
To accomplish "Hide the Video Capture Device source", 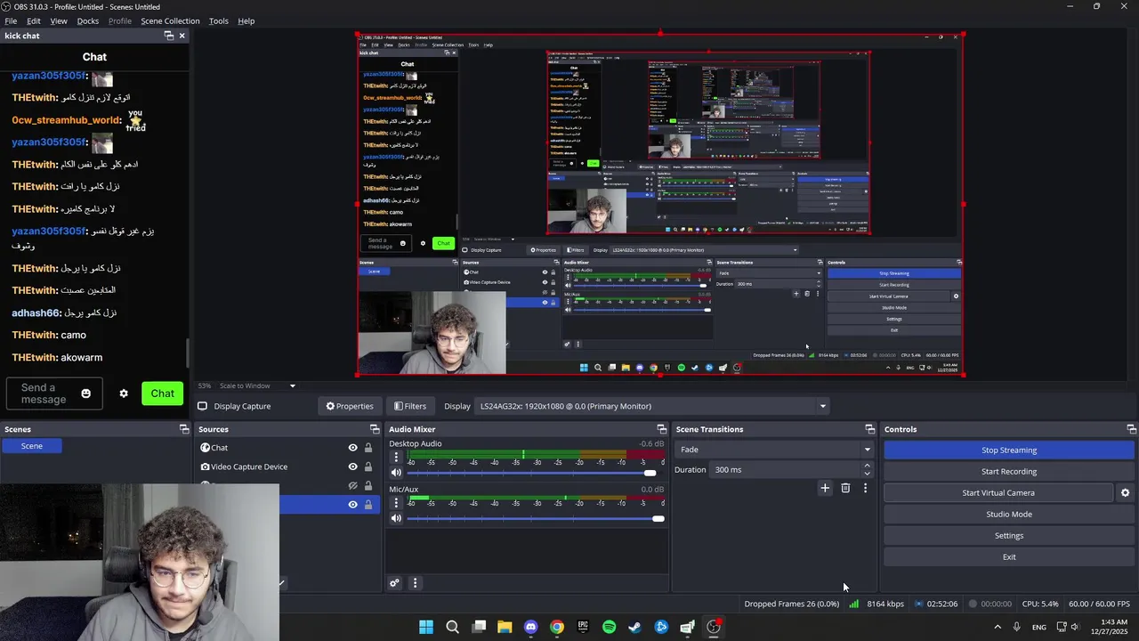I will 352,467.
